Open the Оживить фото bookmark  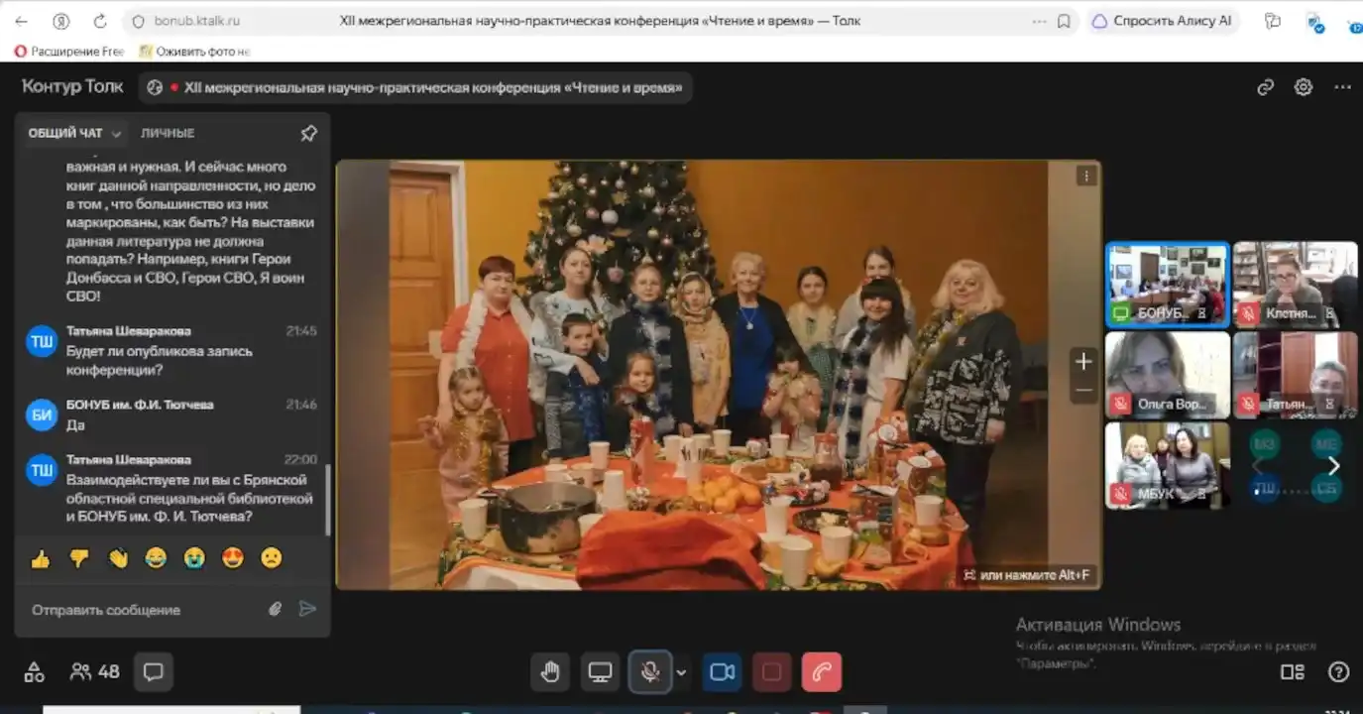coord(194,52)
